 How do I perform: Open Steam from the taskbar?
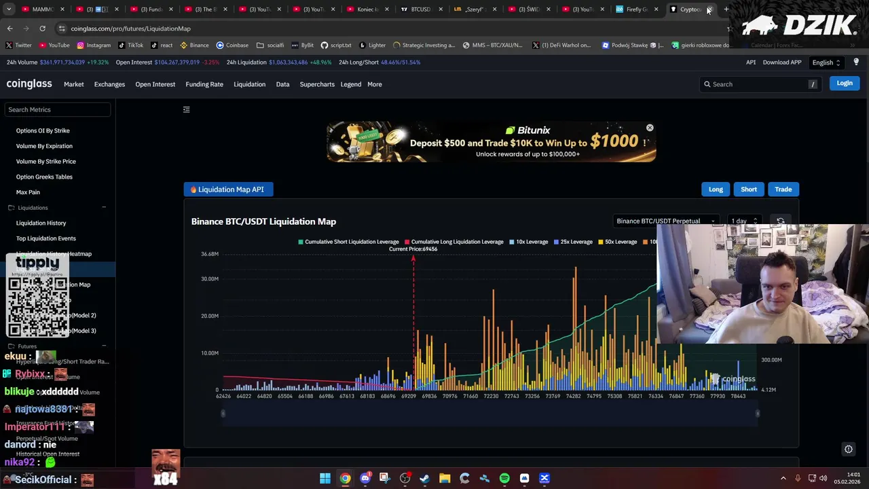point(425,478)
